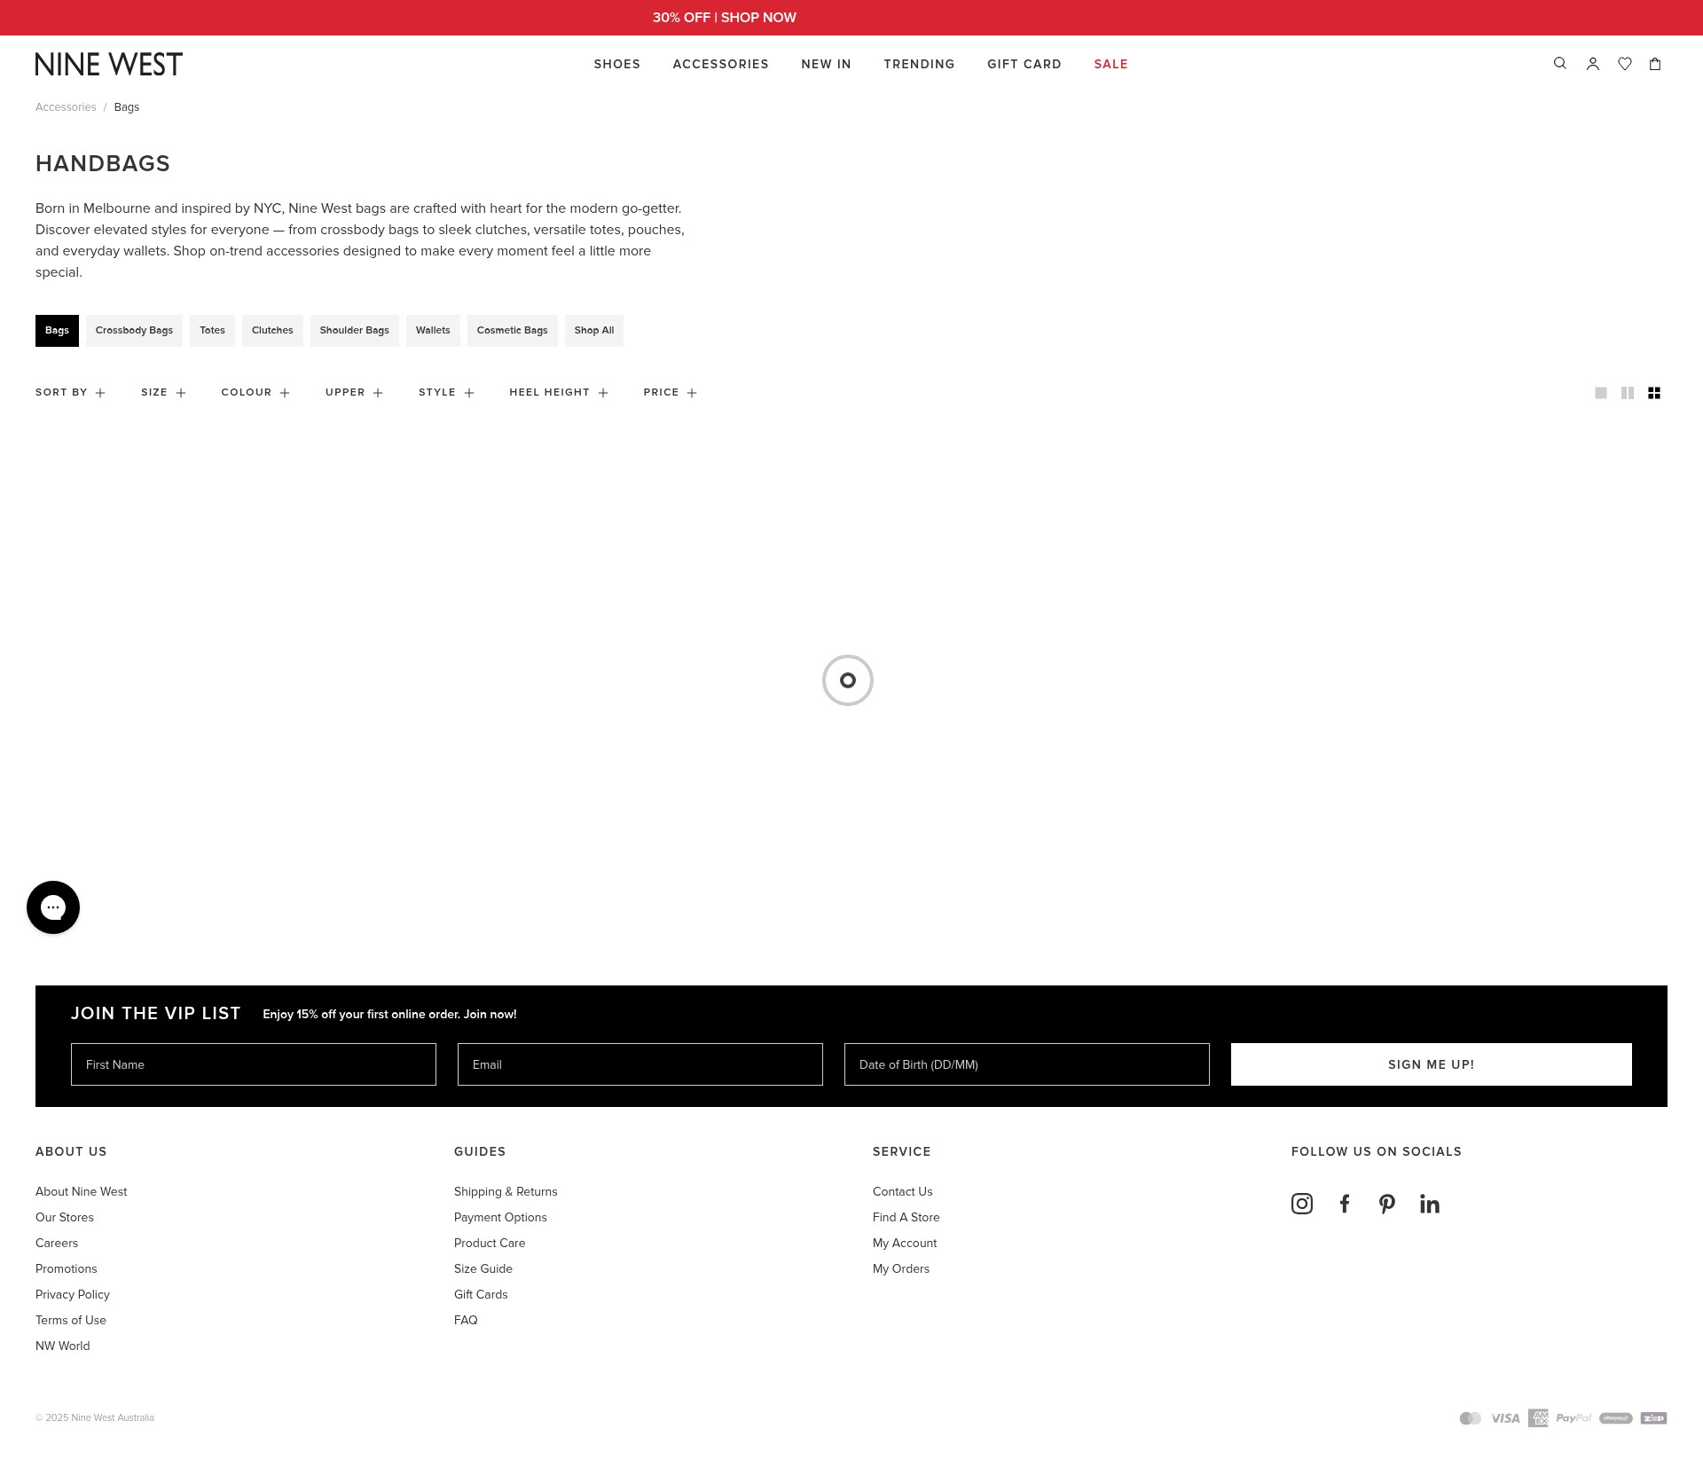This screenshot has height=1460, width=1703.
Task: Open Product Care link
Action: click(x=490, y=1244)
